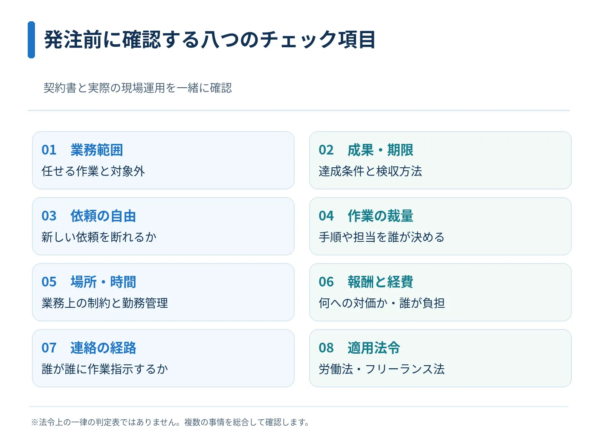Image resolution: width=597 pixels, height=447 pixels.
Task: Select the text "手順や担当を誰が決める"
Action: [382, 237]
